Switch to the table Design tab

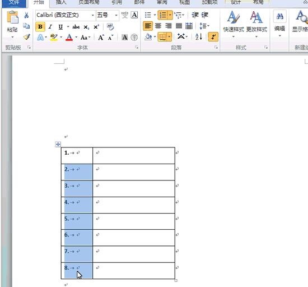click(236, 2)
